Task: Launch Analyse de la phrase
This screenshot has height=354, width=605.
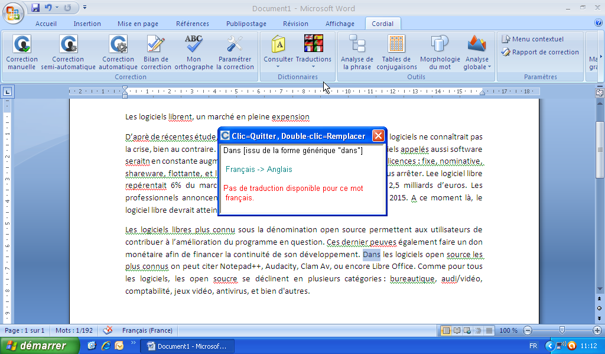Action: coord(357,53)
